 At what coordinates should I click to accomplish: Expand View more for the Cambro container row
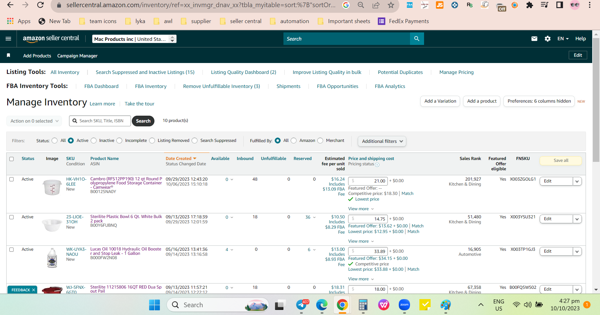click(x=361, y=209)
